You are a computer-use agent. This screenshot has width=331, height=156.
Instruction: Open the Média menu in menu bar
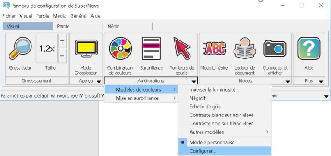[60, 16]
